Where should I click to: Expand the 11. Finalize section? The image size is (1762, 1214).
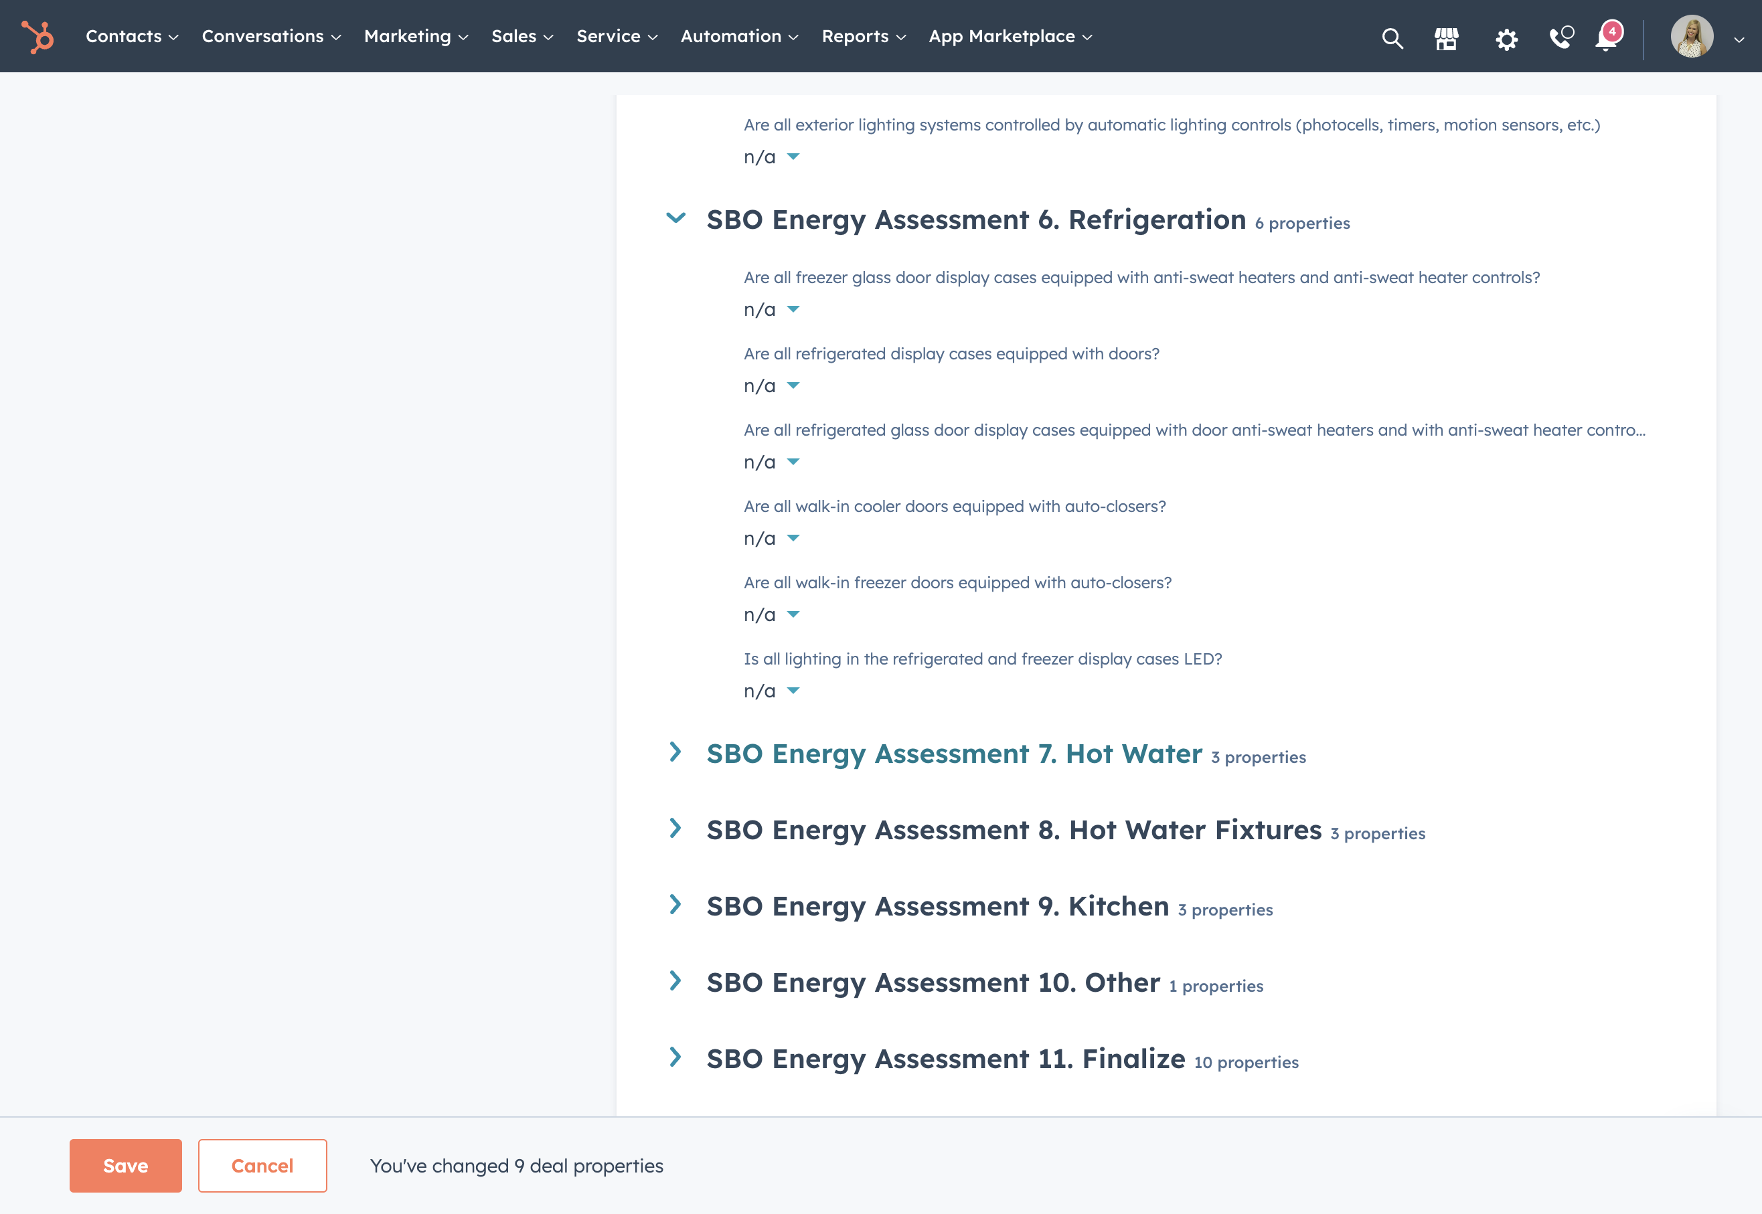(675, 1057)
